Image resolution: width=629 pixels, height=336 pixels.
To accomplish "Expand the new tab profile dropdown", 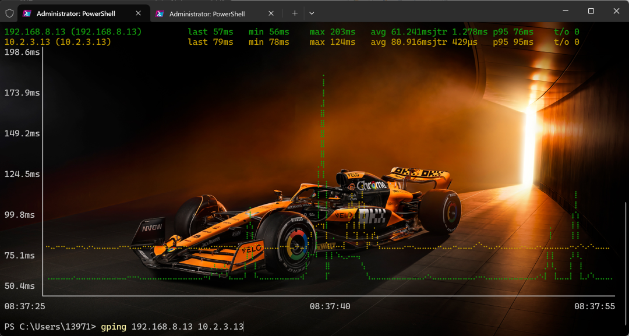I will click(312, 13).
